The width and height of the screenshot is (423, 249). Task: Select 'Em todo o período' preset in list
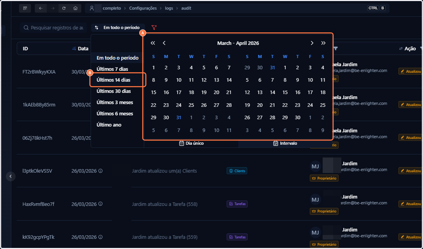(117, 58)
